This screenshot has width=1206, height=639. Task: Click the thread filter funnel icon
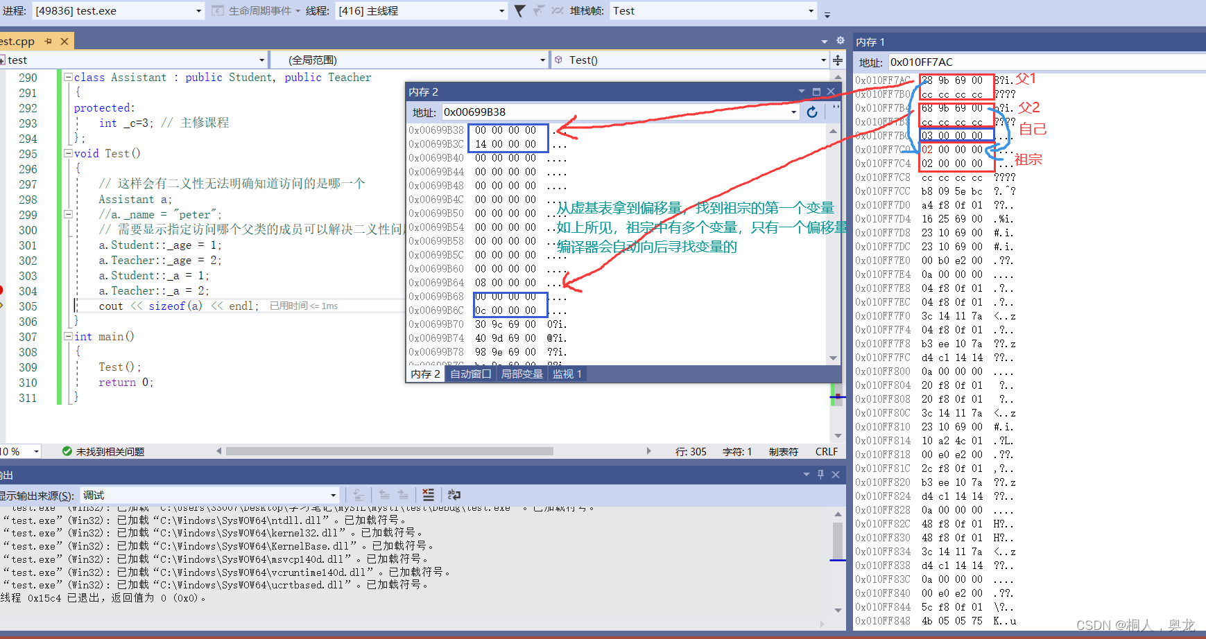[x=520, y=11]
